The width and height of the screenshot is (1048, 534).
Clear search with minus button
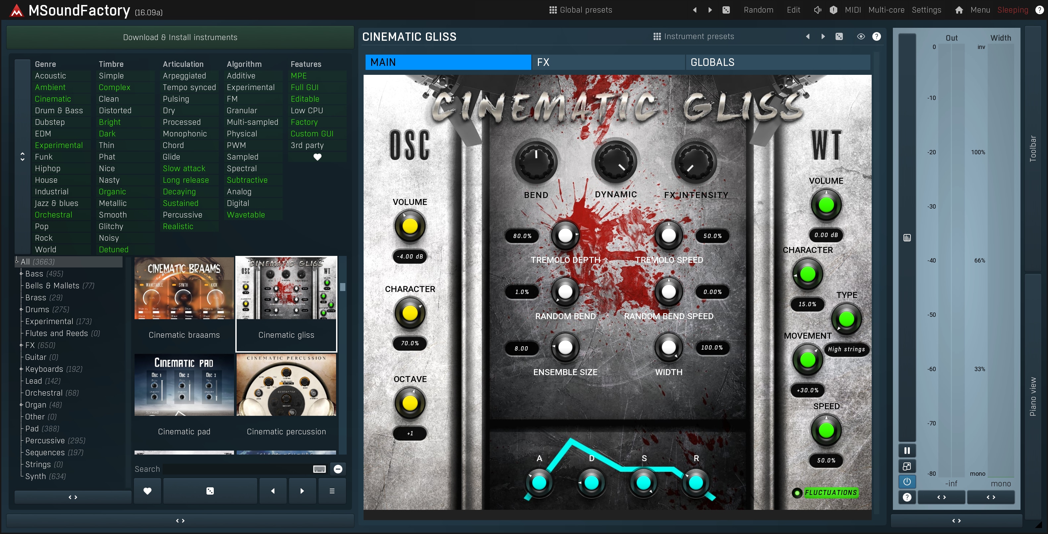click(x=338, y=469)
